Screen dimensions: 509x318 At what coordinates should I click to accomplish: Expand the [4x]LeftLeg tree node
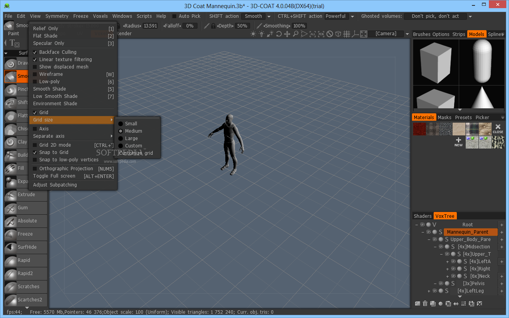429,291
